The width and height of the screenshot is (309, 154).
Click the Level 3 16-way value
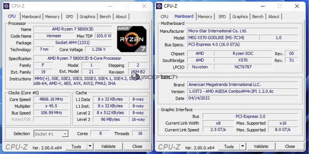(x=138, y=120)
